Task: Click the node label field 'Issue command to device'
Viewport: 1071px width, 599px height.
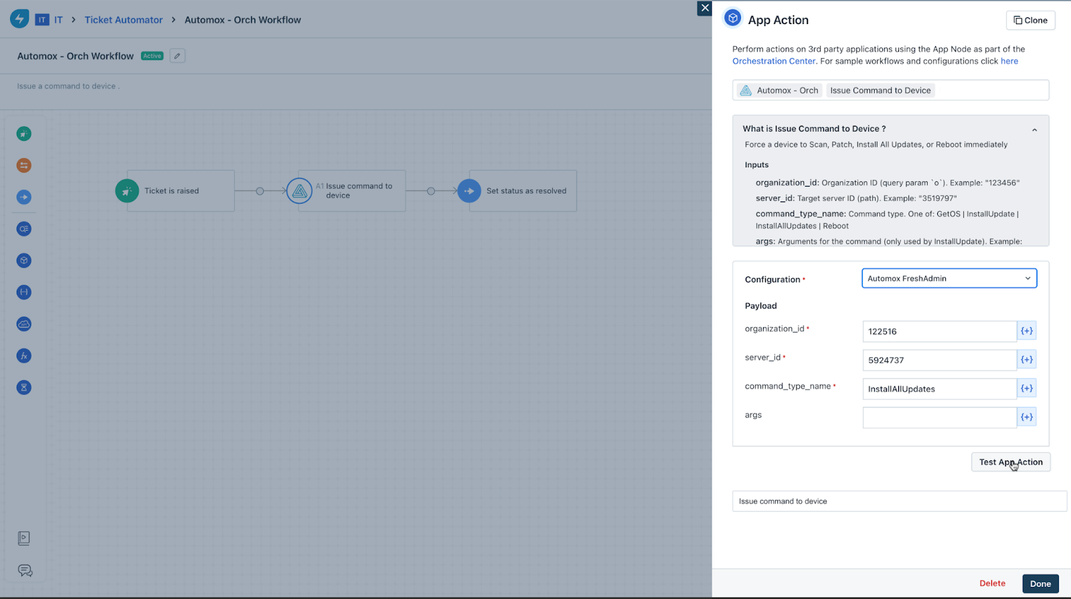Action: click(900, 501)
